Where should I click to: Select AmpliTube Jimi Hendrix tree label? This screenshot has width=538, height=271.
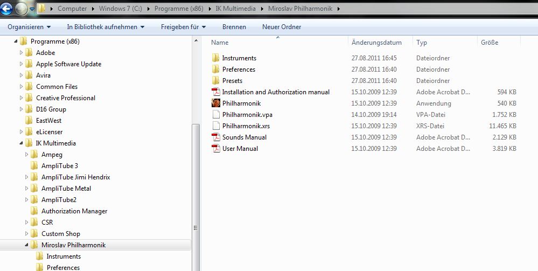click(x=76, y=177)
